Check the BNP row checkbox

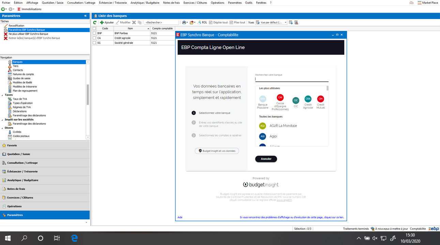tap(94, 33)
